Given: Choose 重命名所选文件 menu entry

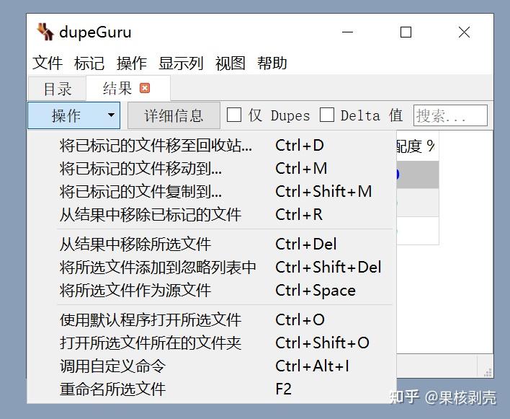Looking at the screenshot, I should pos(211,389).
